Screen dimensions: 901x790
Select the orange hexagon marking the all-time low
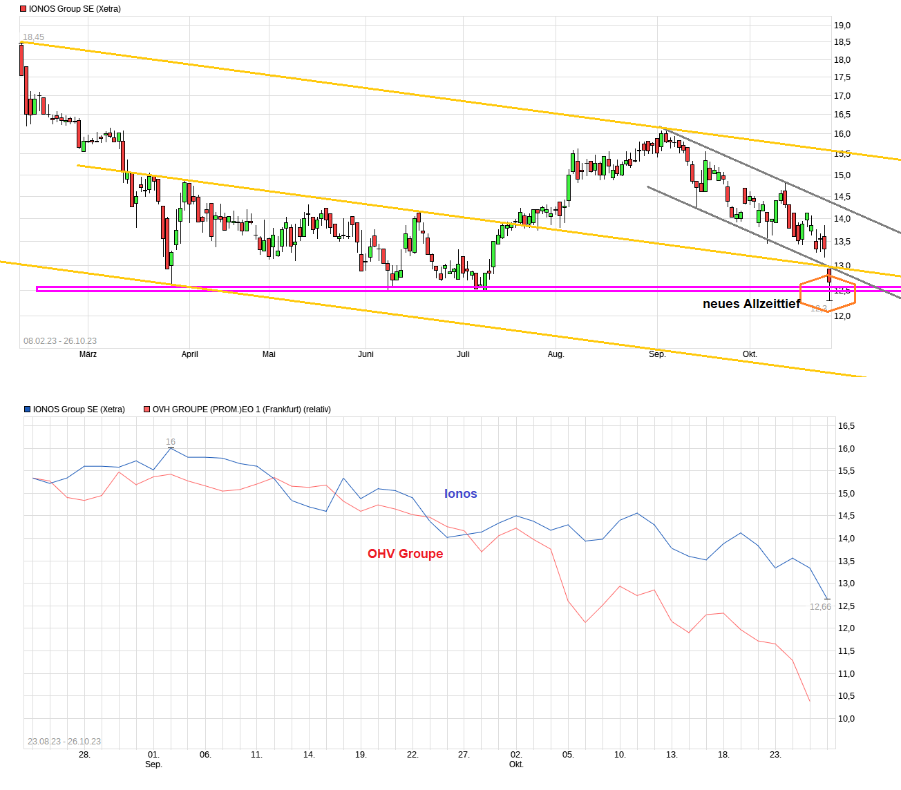pyautogui.click(x=828, y=293)
